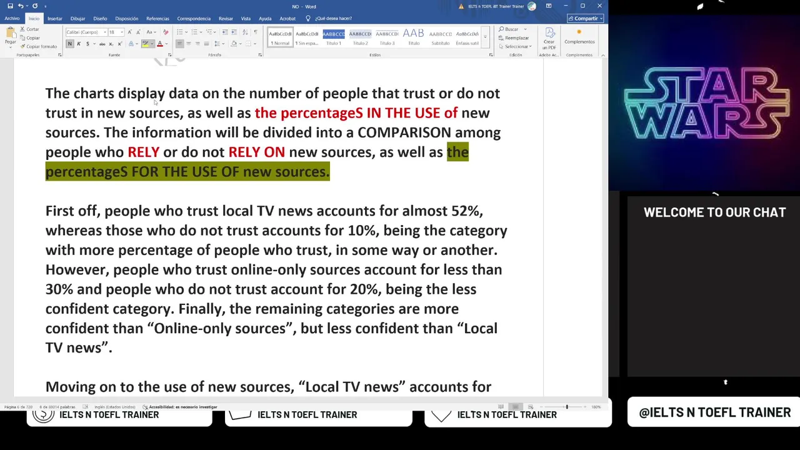Click the Save icon in the title bar
This screenshot has height=450, width=800.
10,6
